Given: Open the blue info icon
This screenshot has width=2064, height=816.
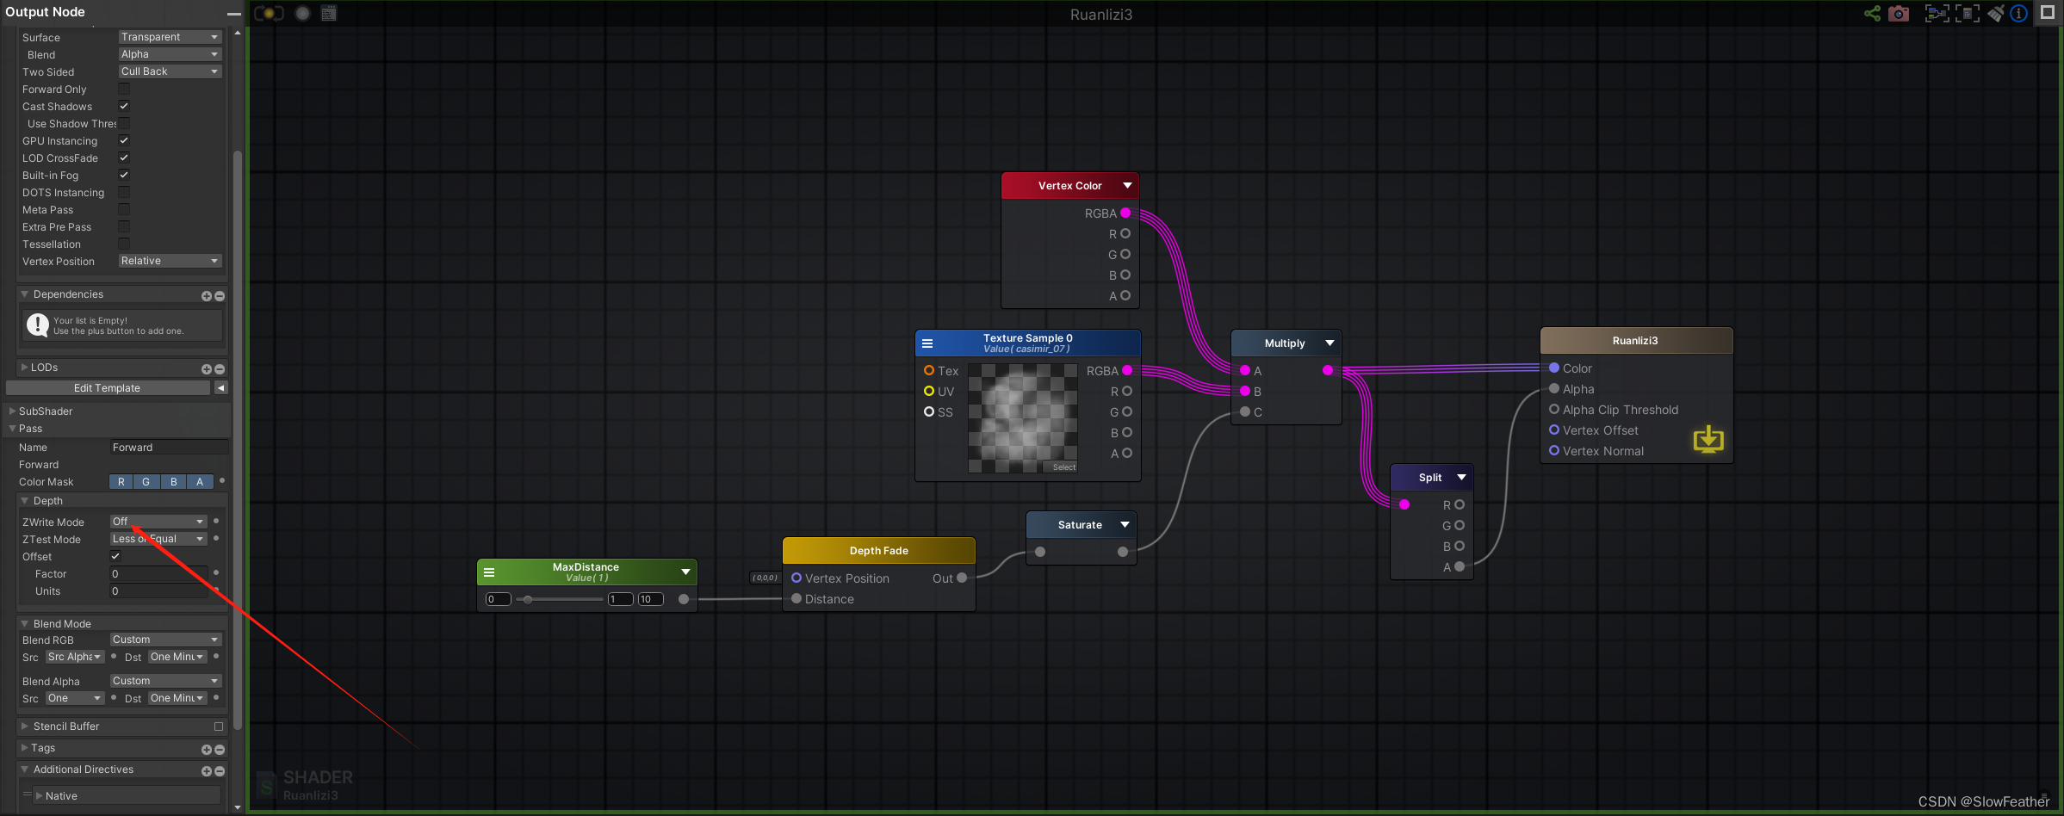Looking at the screenshot, I should coord(2018,13).
